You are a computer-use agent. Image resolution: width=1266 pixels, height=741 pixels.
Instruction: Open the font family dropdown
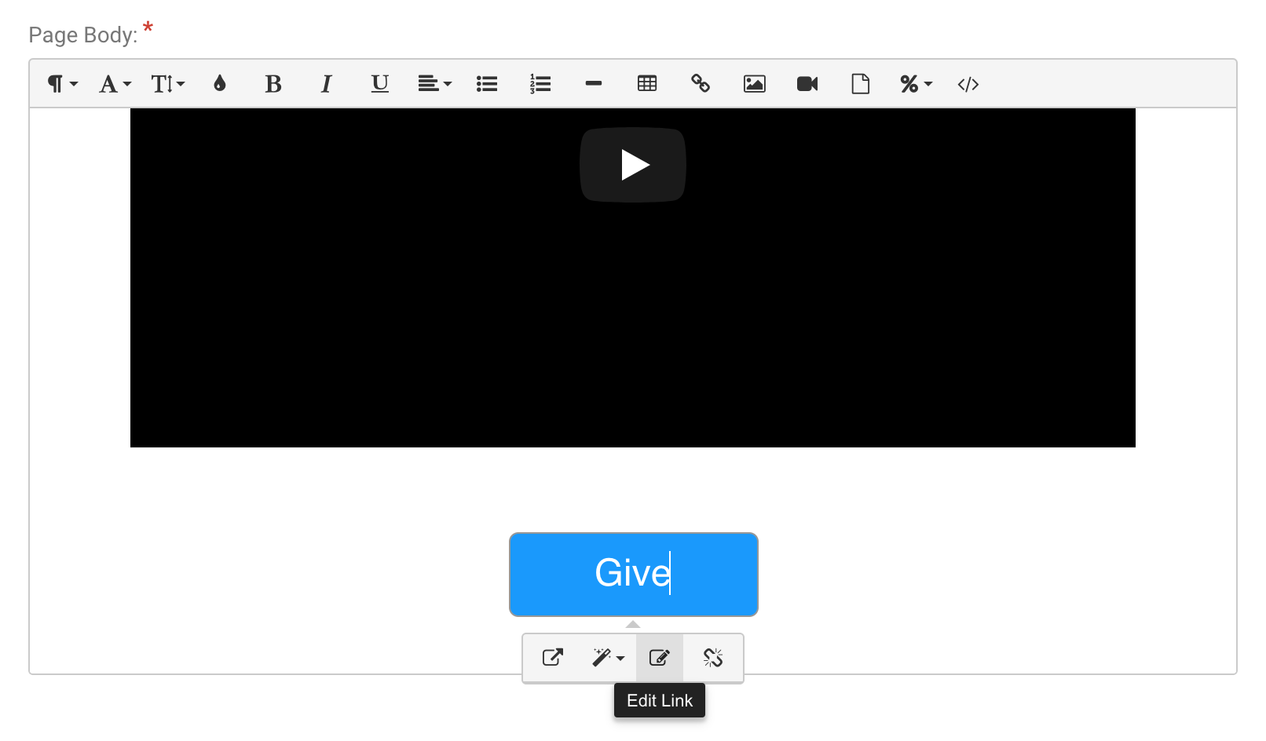click(115, 84)
